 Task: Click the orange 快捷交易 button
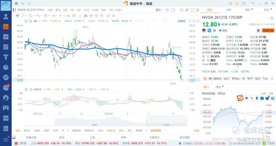pyautogui.click(x=268, y=31)
